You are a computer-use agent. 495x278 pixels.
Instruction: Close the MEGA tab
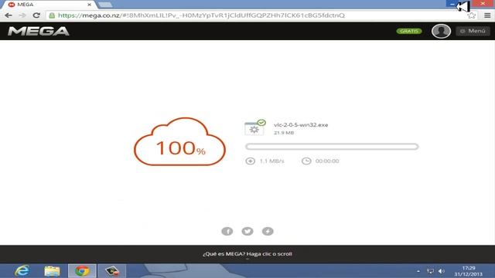[x=90, y=5]
